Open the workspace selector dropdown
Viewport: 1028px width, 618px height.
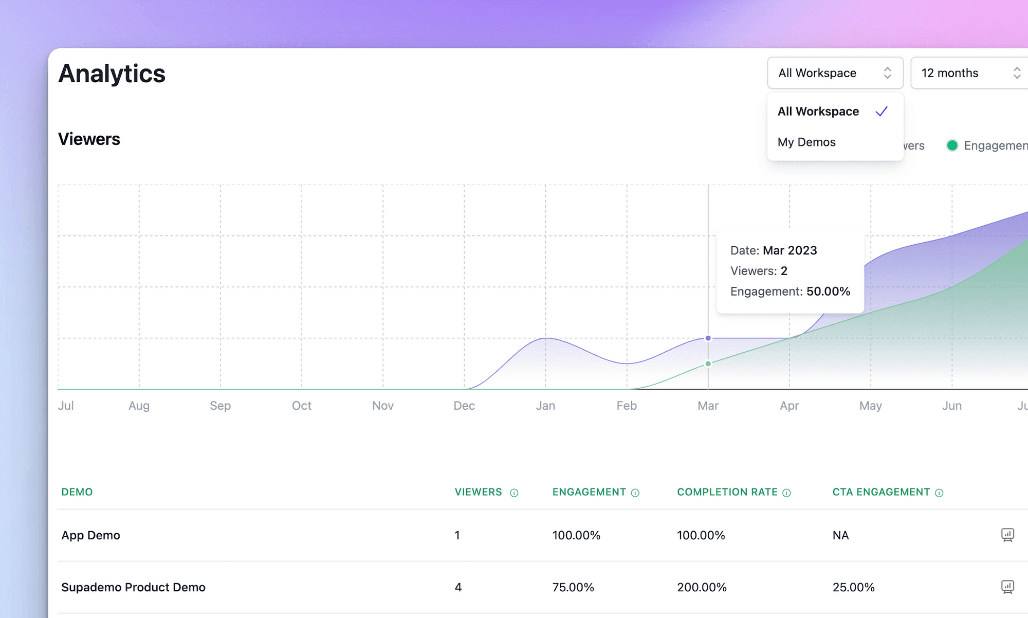pyautogui.click(x=835, y=73)
